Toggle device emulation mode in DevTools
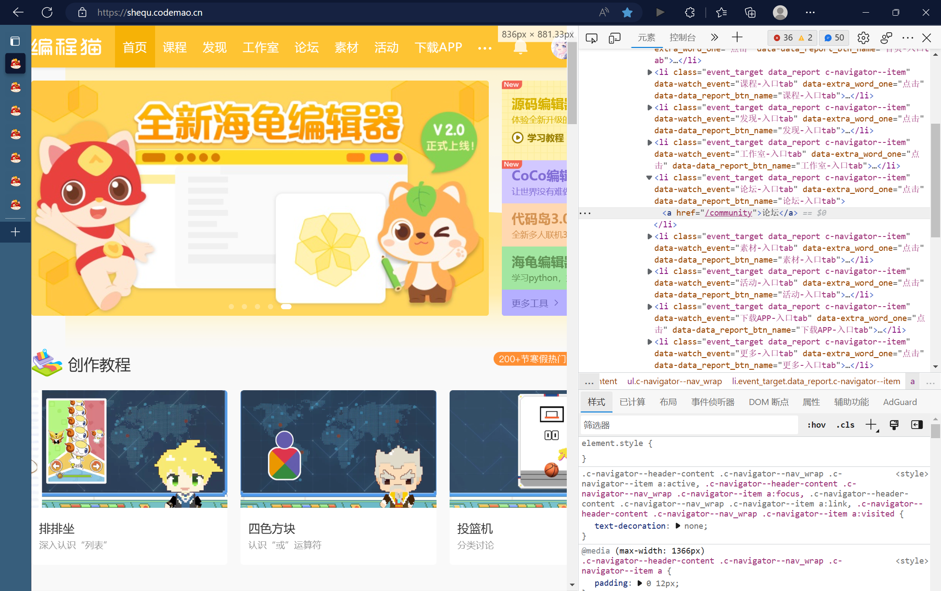The image size is (941, 591). (615, 38)
